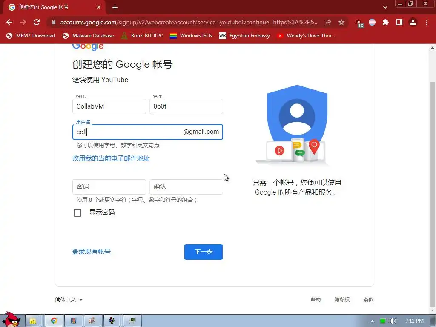Open a new browser tab
This screenshot has height=327, width=436.
click(115, 8)
